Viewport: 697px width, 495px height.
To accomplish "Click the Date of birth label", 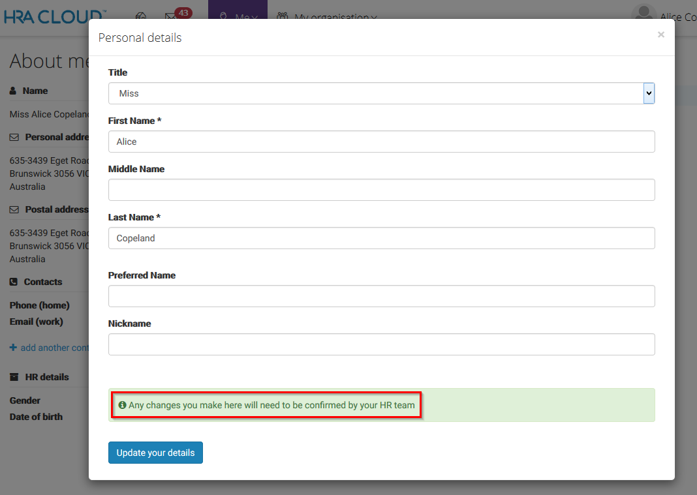I will pyautogui.click(x=36, y=417).
